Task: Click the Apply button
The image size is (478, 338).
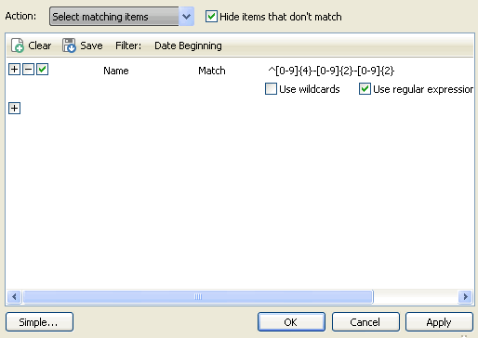Action: 439,322
